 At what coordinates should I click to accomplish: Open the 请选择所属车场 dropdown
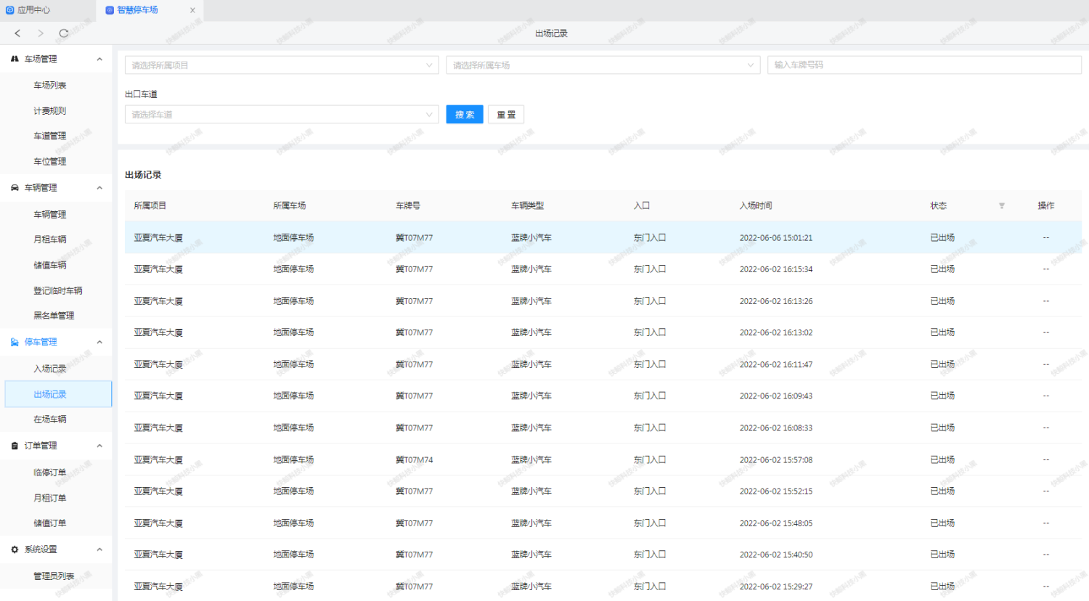click(x=603, y=65)
